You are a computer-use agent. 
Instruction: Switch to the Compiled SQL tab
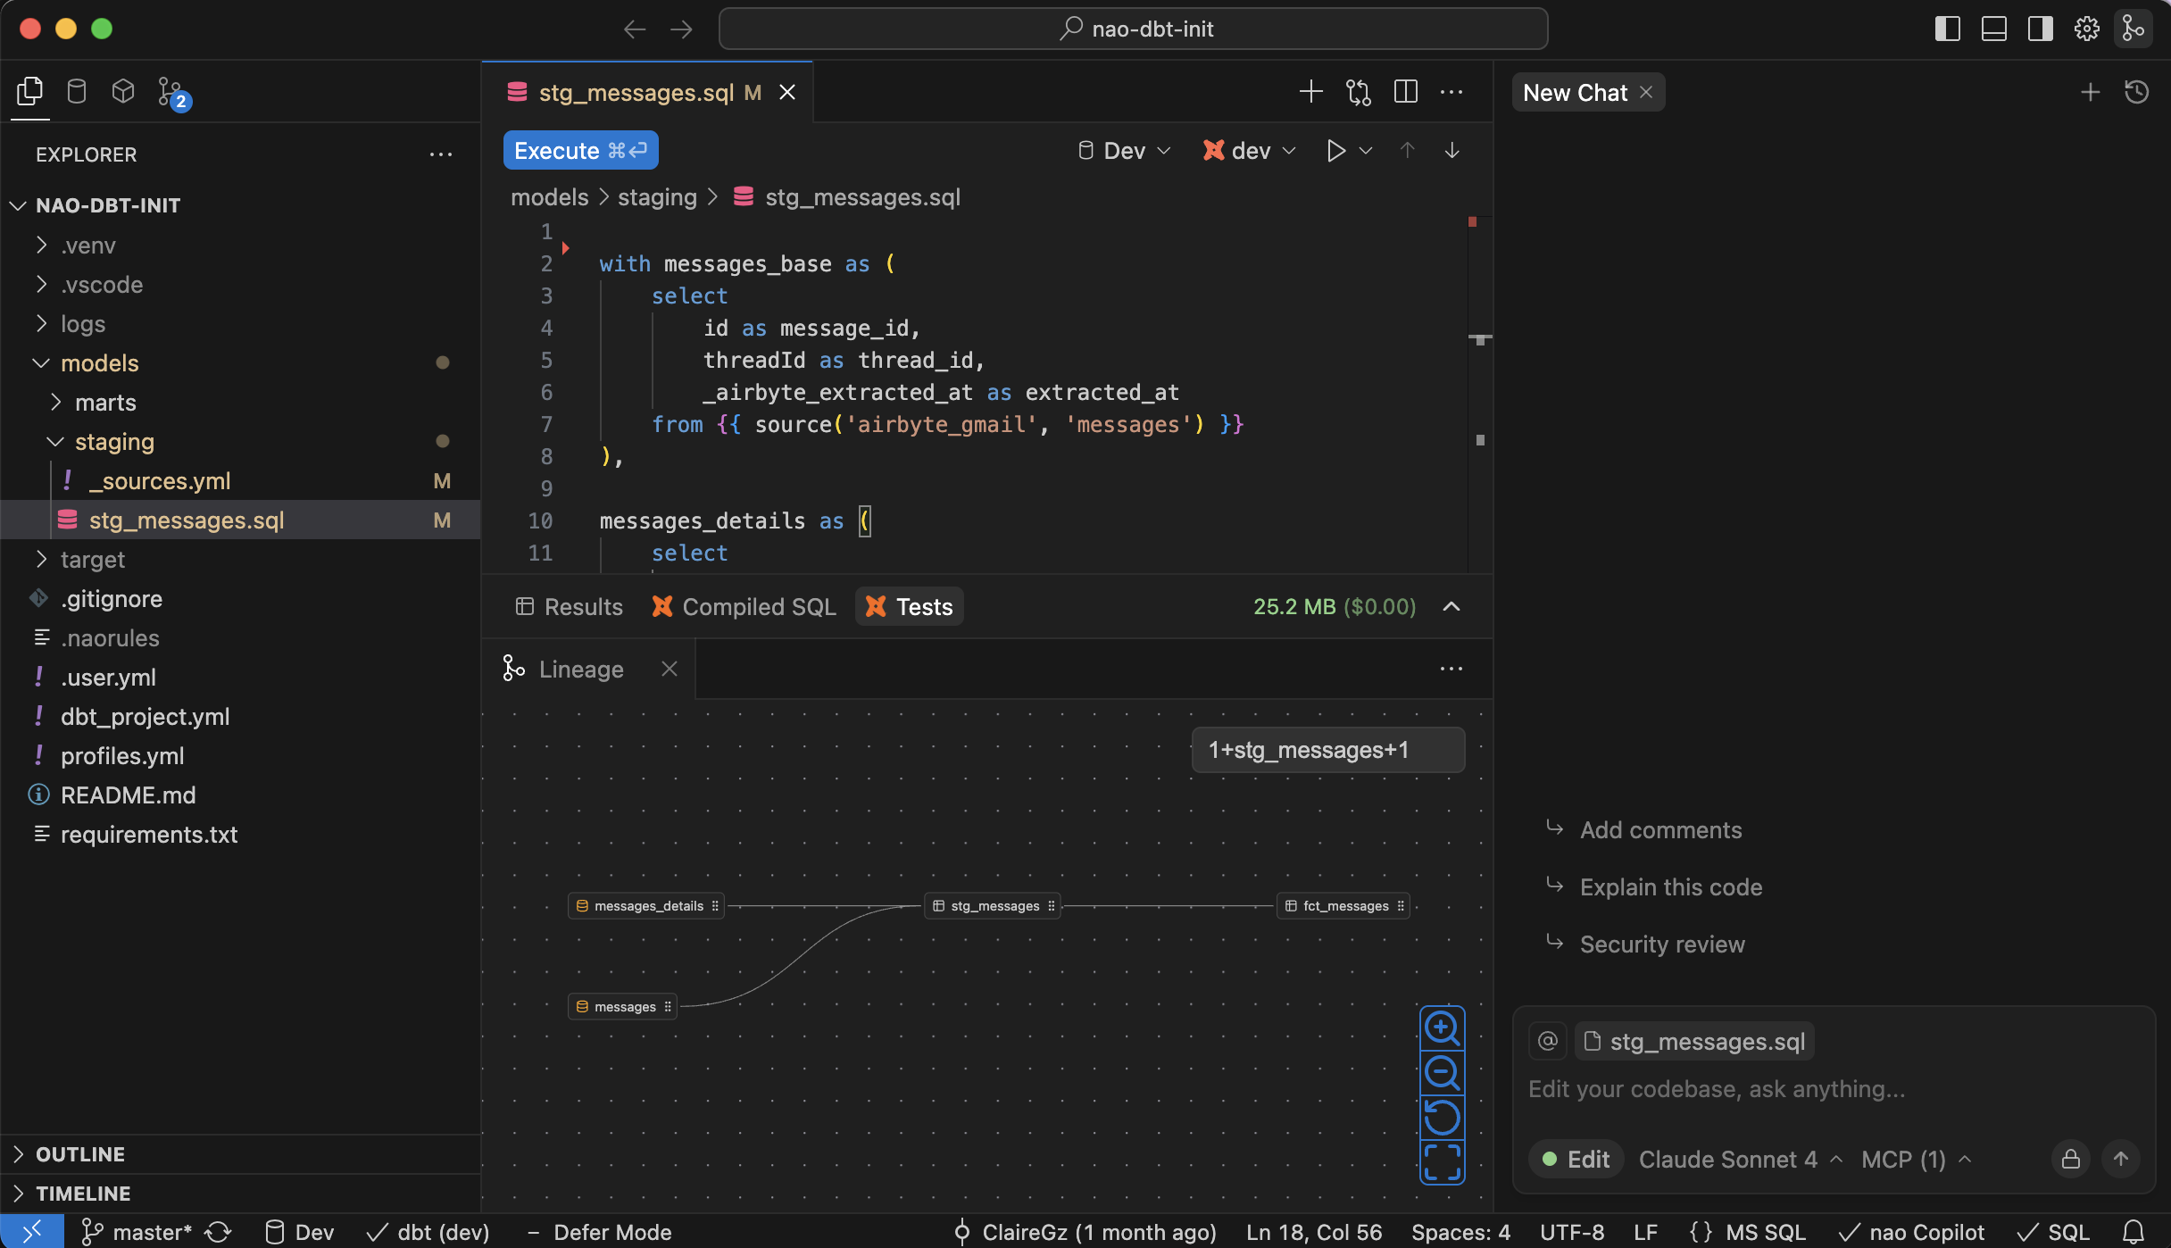coord(744,607)
